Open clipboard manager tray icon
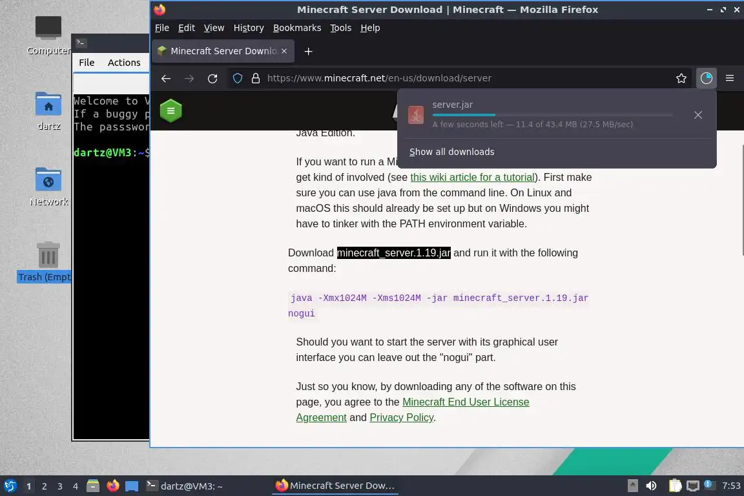 (675, 486)
